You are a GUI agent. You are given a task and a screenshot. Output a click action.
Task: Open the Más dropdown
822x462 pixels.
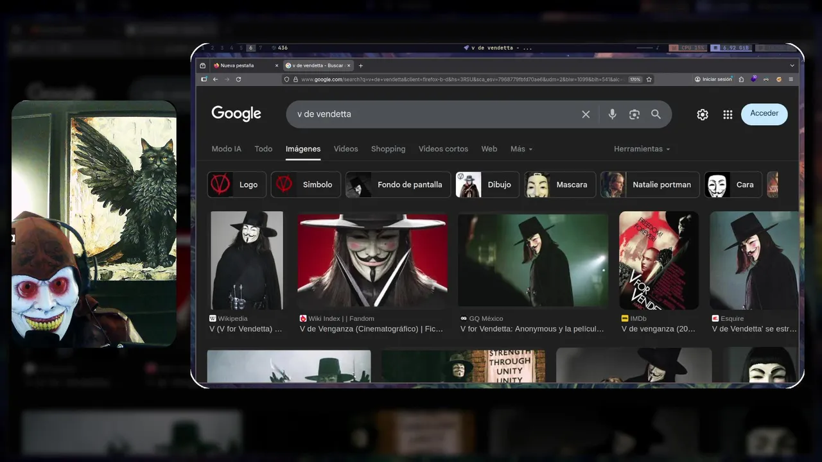(521, 149)
